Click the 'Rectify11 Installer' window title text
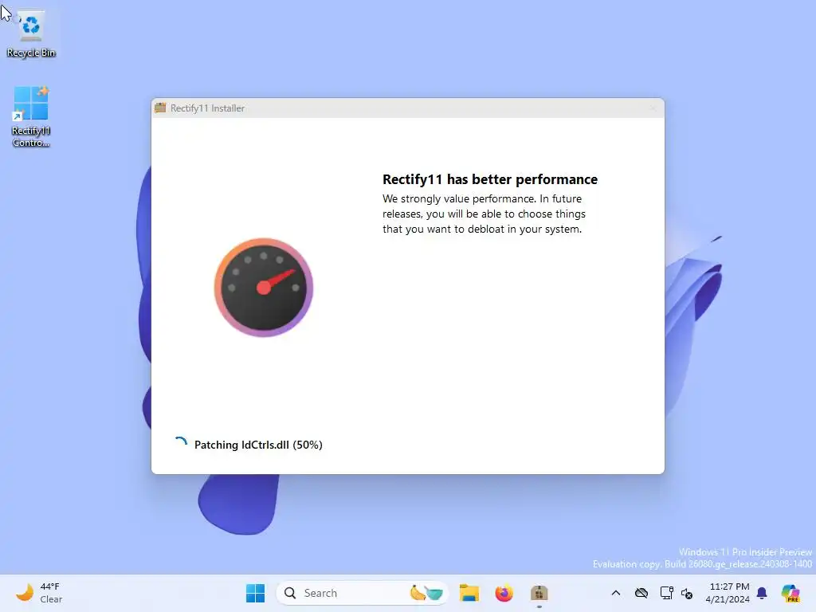The image size is (816, 612). tap(207, 108)
